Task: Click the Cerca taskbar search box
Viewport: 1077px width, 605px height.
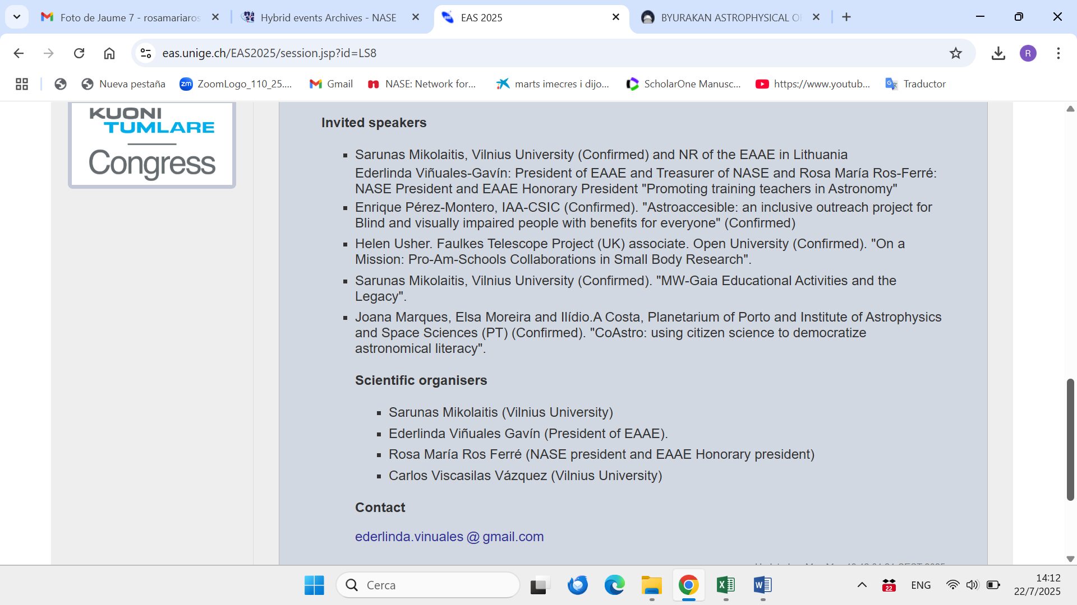Action: click(428, 585)
